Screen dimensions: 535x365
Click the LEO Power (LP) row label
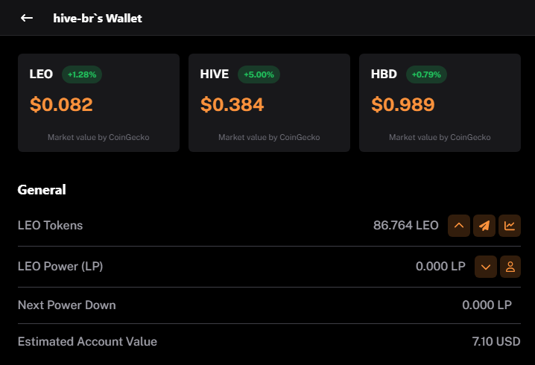pyautogui.click(x=60, y=267)
